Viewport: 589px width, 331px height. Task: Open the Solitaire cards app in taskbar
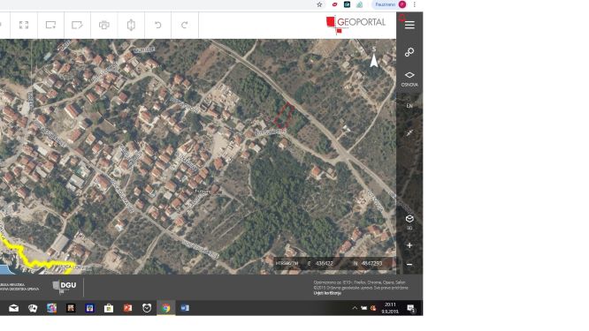pos(33,308)
